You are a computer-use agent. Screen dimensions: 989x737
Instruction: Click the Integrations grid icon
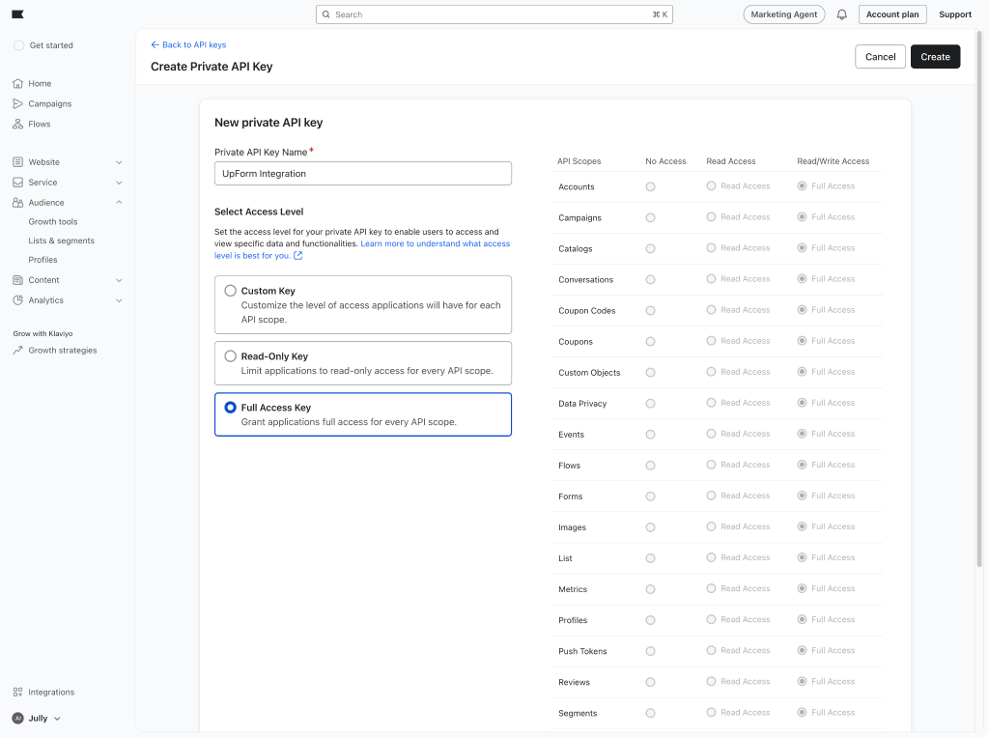coord(17,693)
